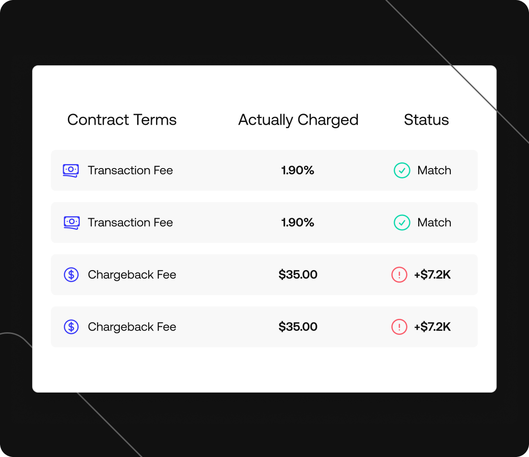The height and width of the screenshot is (457, 529).
Task: Click the first green Match checkmark icon
Action: coord(402,170)
